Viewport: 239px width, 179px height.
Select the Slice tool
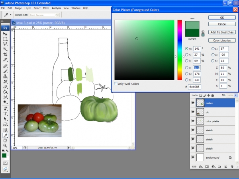coord(5,59)
